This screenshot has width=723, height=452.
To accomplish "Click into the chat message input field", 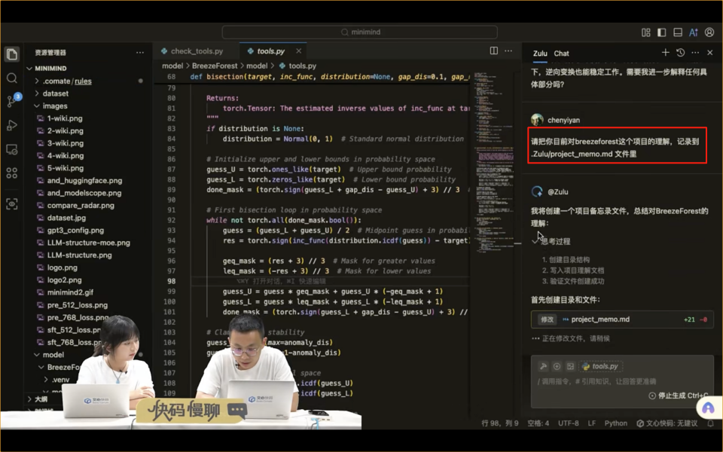I will click(622, 381).
